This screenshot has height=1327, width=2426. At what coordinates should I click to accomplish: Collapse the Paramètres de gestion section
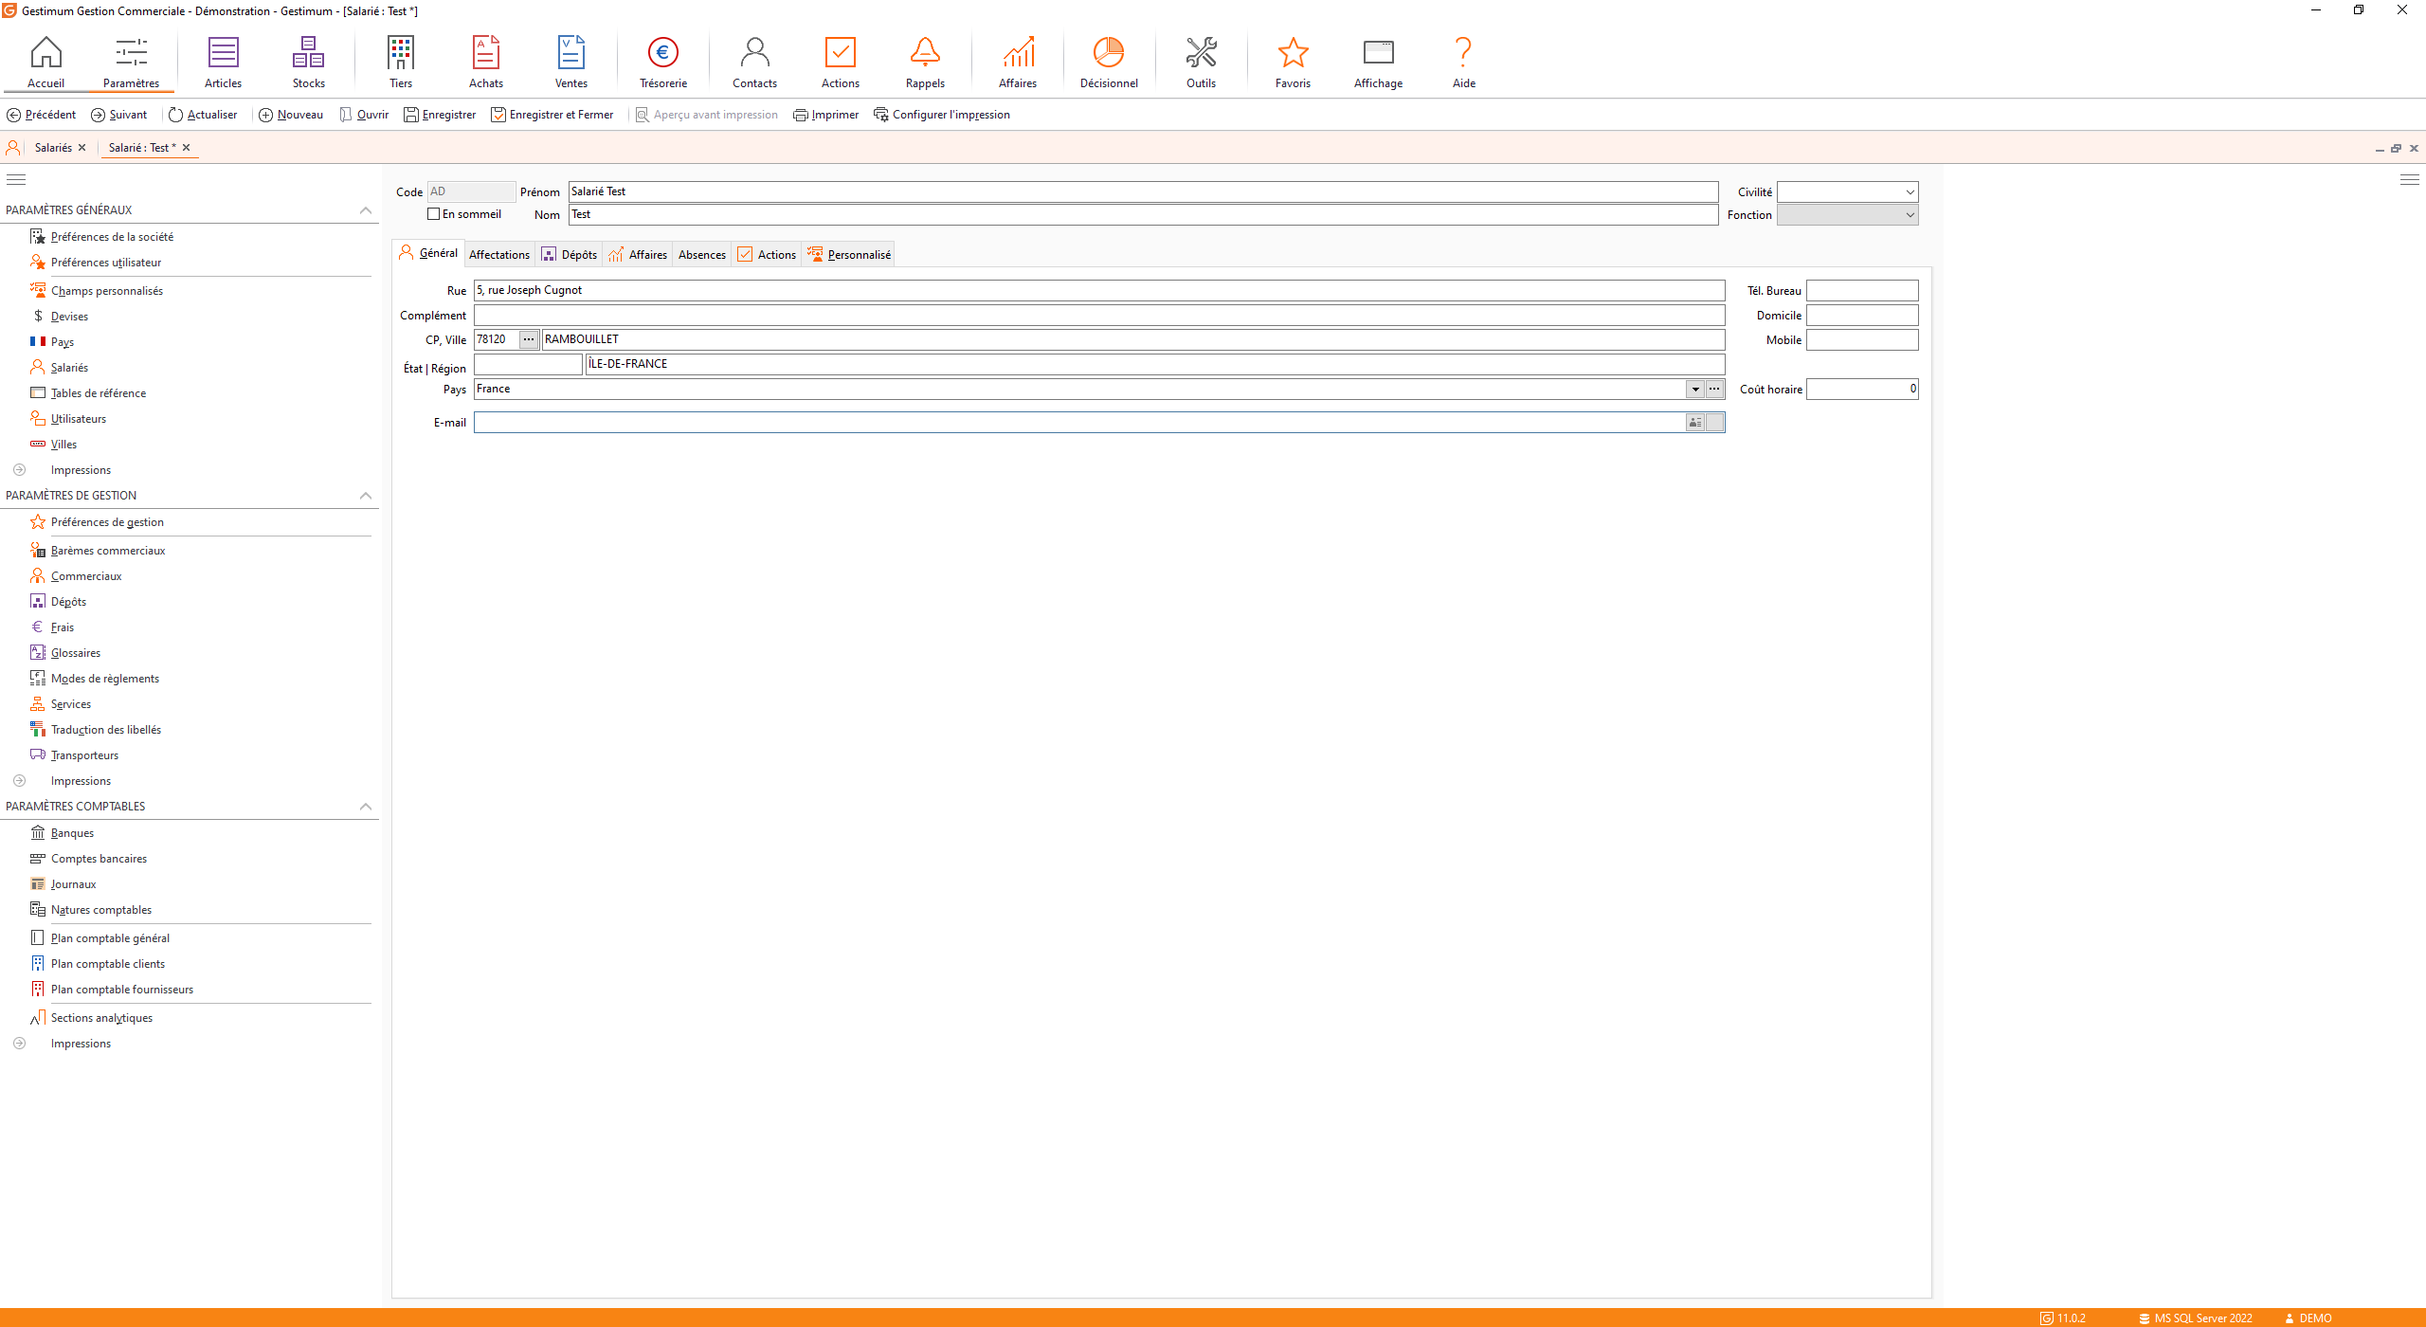[x=366, y=496]
